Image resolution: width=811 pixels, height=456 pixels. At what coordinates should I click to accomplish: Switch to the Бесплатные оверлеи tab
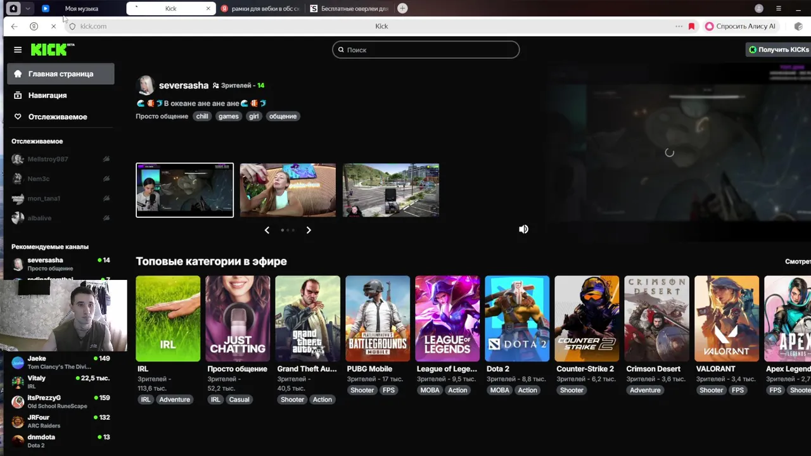350,9
